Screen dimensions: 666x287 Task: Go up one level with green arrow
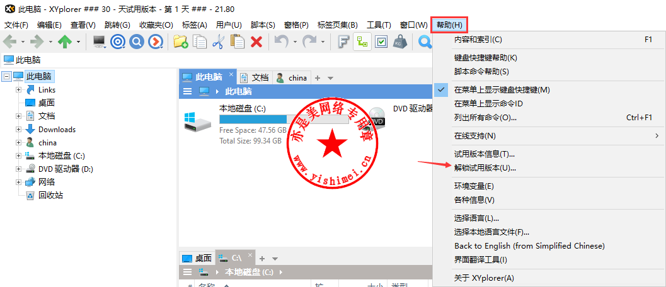[64, 42]
